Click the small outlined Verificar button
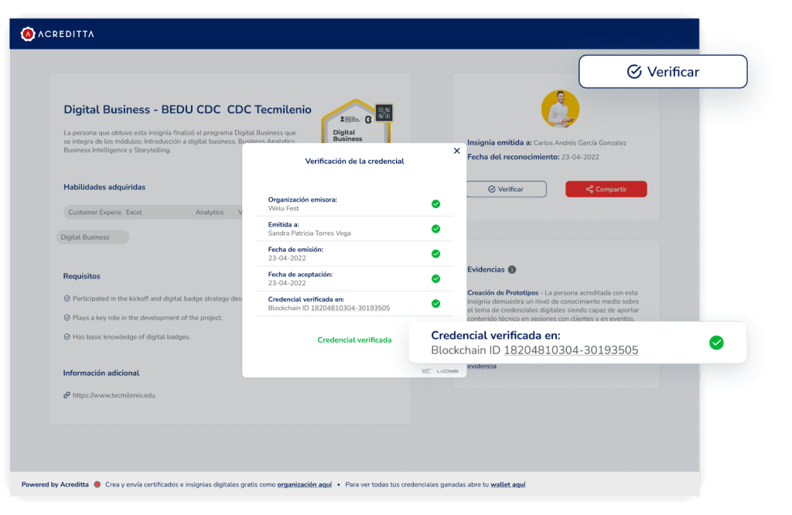792x515 pixels. pos(506,189)
